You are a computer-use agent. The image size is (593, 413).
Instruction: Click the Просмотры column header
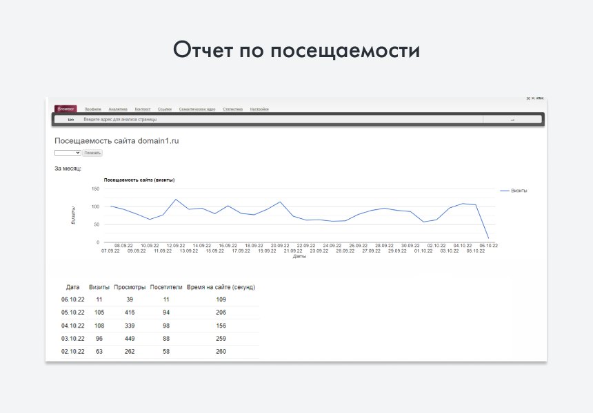coord(130,287)
